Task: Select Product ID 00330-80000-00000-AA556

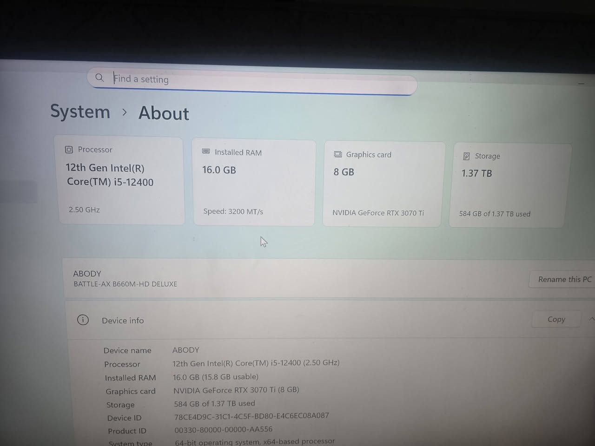Action: 224,430
